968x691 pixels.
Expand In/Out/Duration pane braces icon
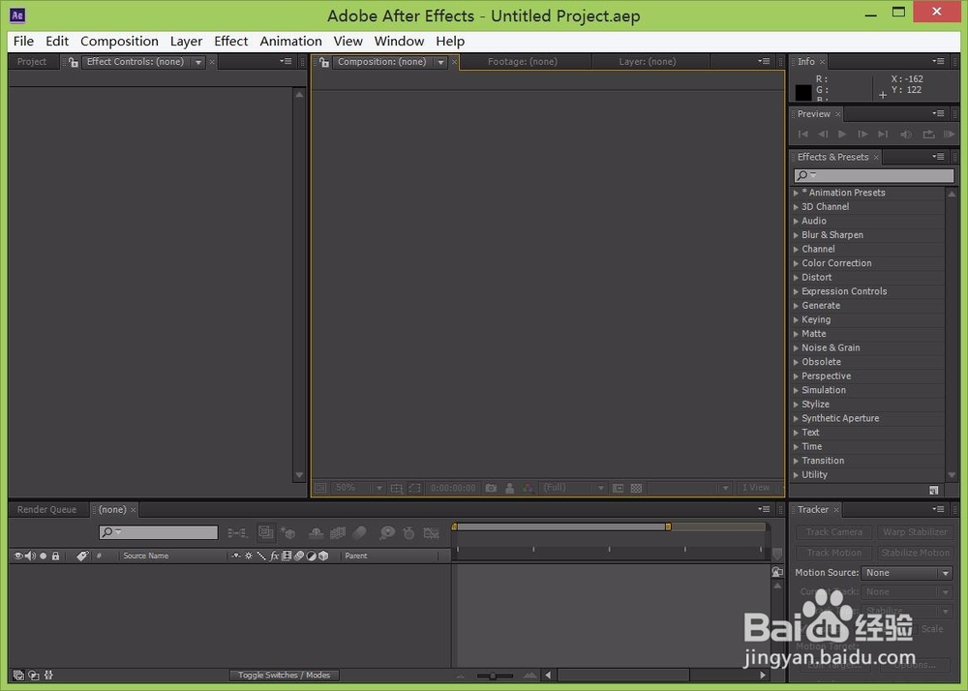[x=48, y=676]
